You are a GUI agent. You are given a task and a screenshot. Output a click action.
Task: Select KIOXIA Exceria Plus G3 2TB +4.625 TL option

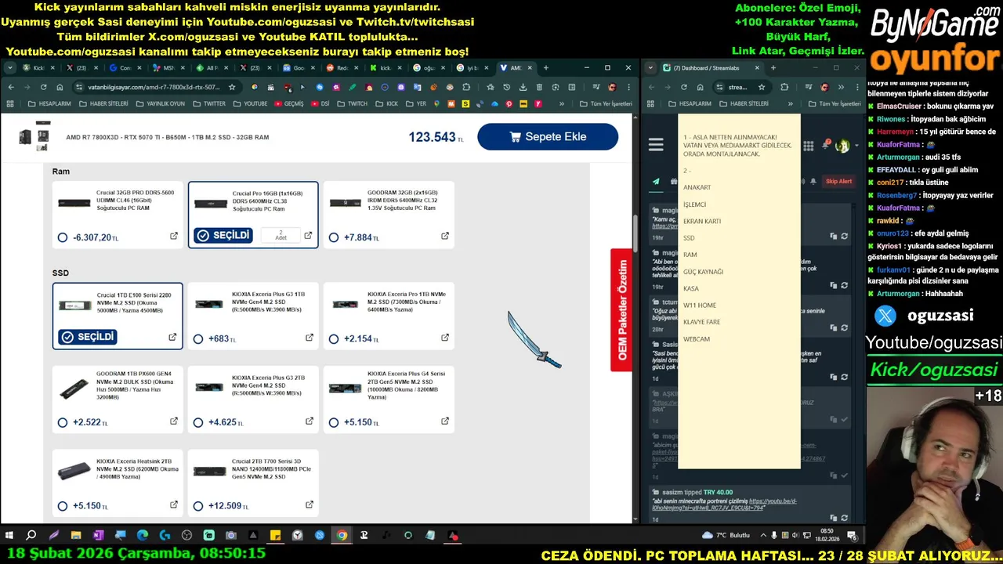[198, 422]
